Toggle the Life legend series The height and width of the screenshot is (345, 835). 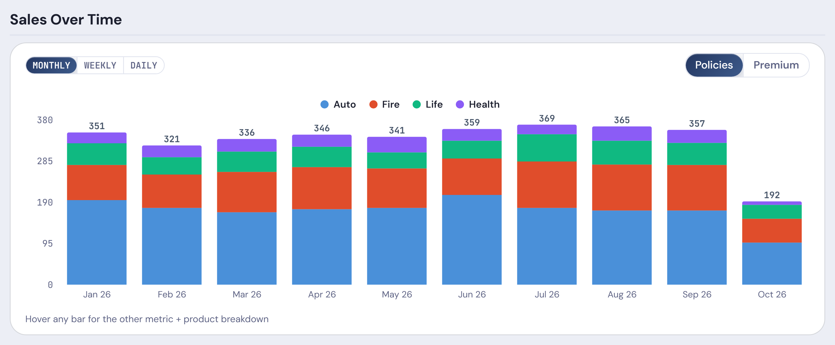click(x=428, y=104)
